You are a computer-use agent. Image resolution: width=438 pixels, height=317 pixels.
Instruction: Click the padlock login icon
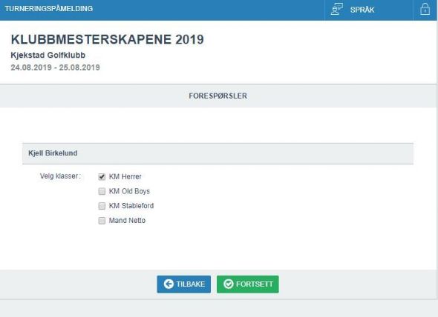coord(425,9)
